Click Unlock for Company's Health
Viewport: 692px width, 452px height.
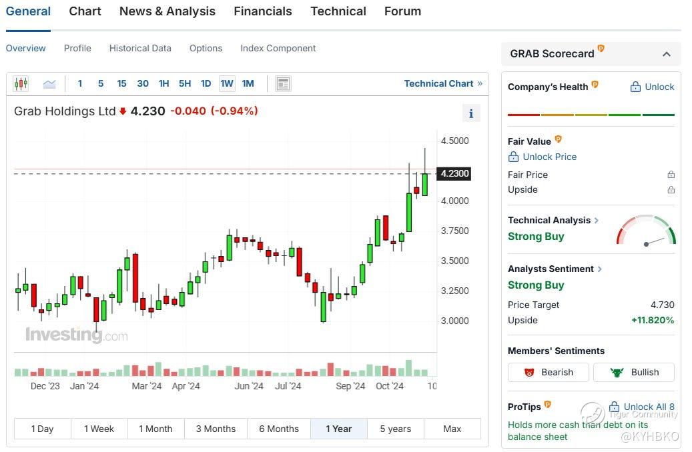[652, 87]
